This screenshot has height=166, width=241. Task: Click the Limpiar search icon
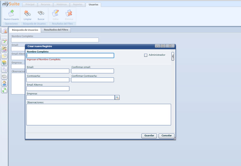(x=27, y=13)
